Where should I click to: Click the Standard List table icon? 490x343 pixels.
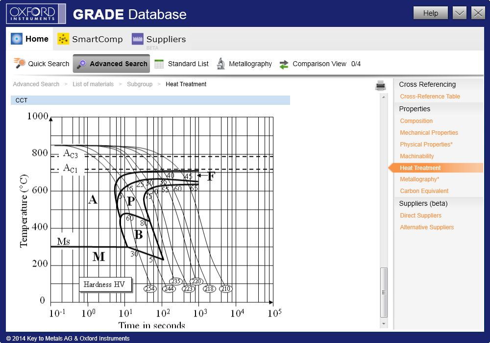pos(159,64)
